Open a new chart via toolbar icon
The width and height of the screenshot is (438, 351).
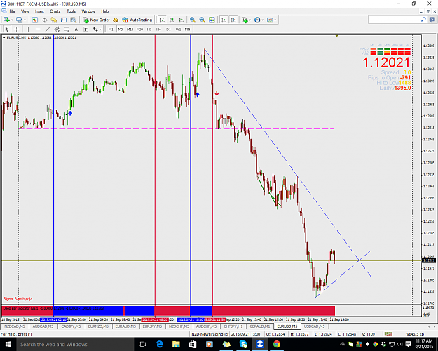pos(7,20)
